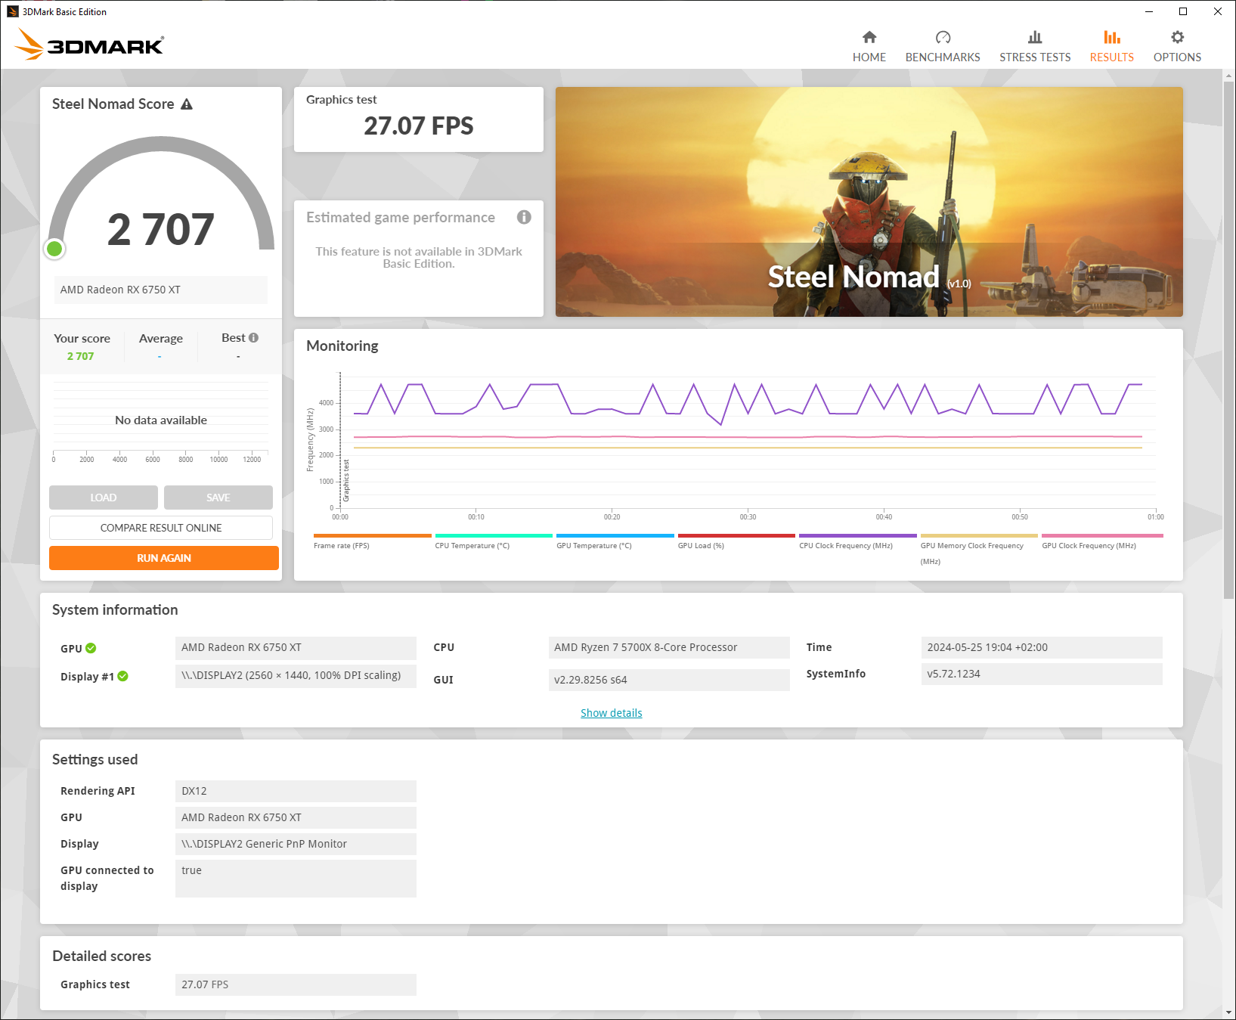
Task: Click the 3DMark title bar app icon
Action: [x=13, y=11]
